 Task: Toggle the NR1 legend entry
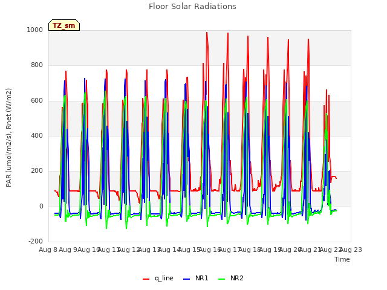coord(196,278)
